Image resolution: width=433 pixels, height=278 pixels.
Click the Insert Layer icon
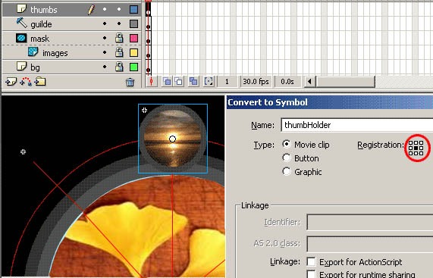coord(11,82)
